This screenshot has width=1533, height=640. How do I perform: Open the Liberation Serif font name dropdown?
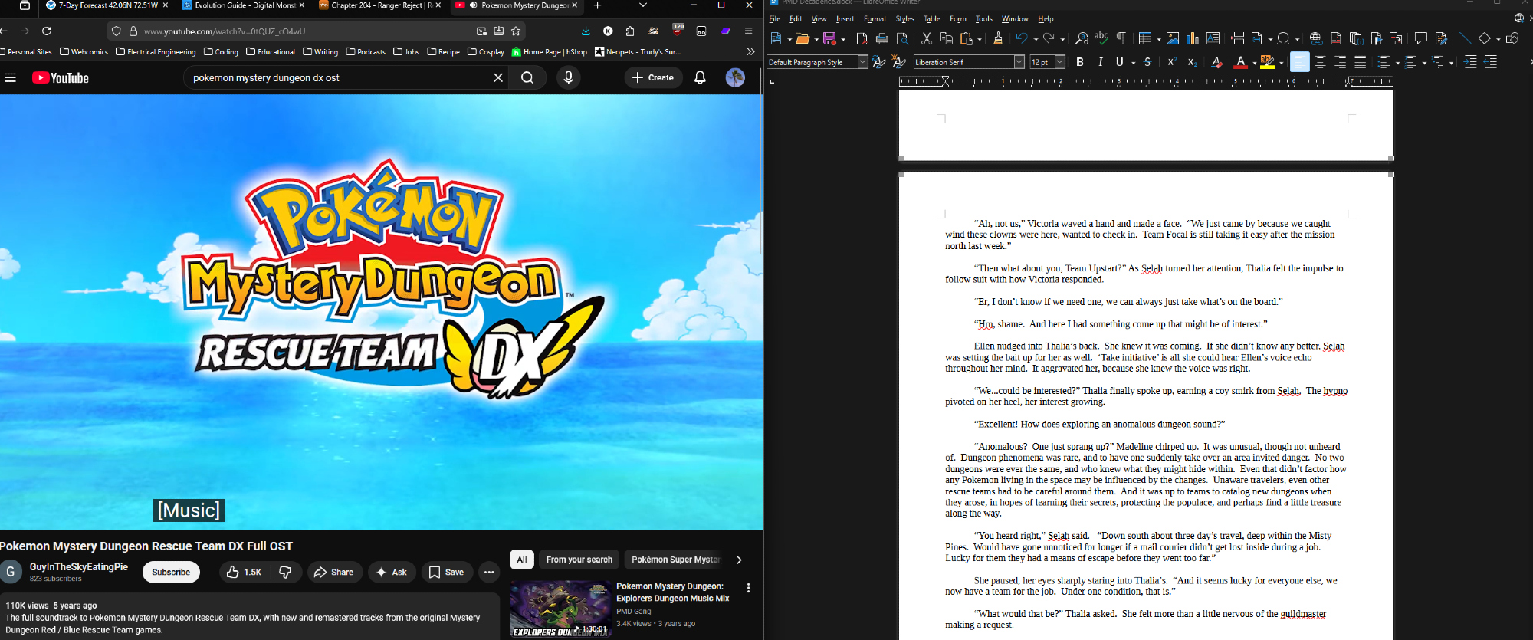(x=1019, y=62)
